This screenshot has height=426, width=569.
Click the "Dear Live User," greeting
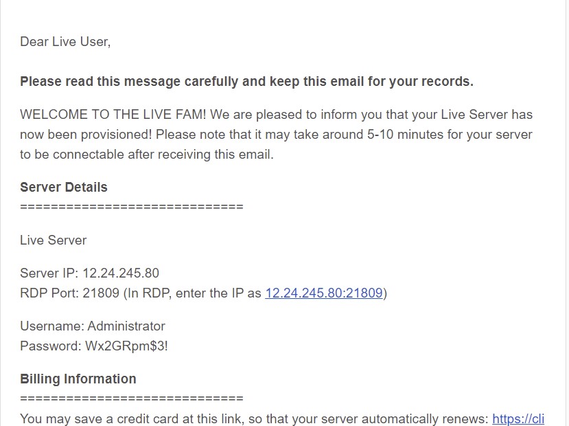coord(65,42)
